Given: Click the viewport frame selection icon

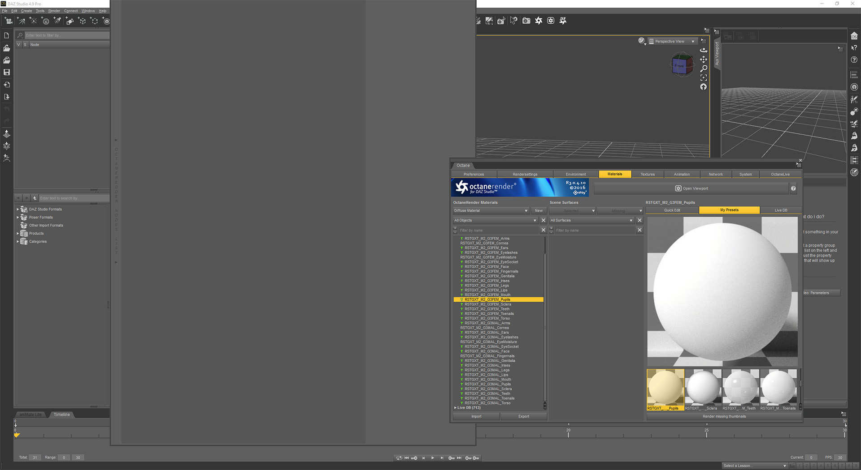Looking at the screenshot, I should pyautogui.click(x=704, y=78).
